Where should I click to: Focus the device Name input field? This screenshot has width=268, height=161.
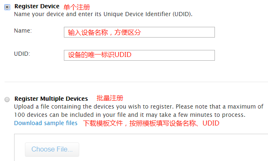139,32
